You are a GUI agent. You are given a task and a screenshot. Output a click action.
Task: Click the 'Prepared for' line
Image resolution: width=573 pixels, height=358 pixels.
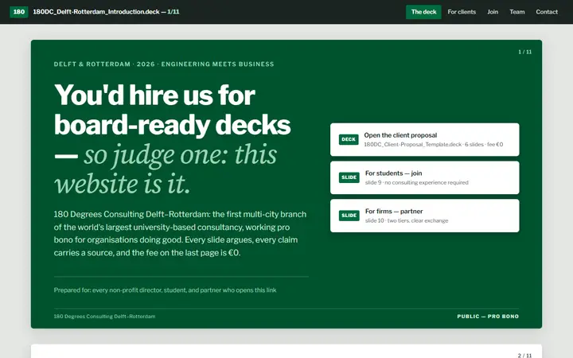166,290
